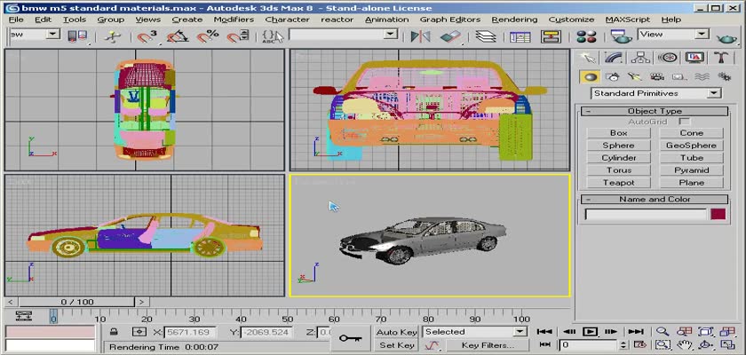Click the Cone primitive button
This screenshot has width=746, height=355.
point(691,133)
